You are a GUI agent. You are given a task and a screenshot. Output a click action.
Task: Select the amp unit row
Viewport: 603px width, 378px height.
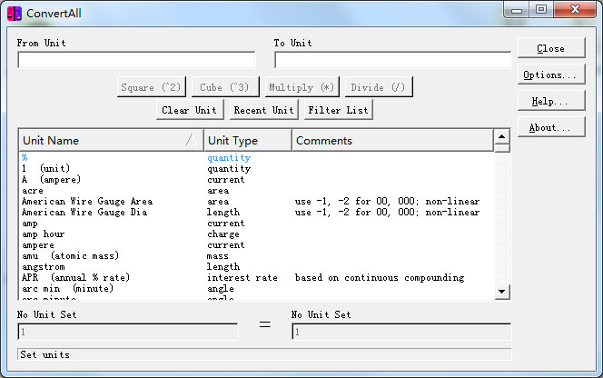coord(256,224)
